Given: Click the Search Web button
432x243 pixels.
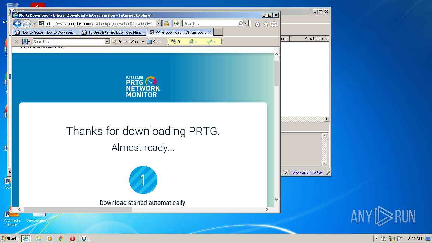Looking at the screenshot, I should pyautogui.click(x=125, y=42).
